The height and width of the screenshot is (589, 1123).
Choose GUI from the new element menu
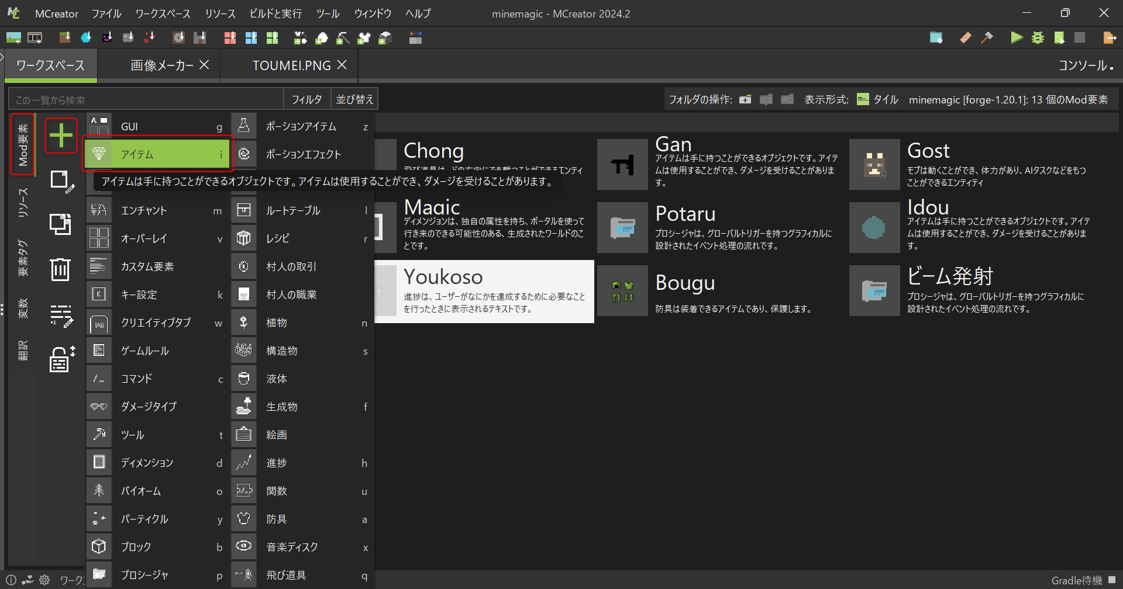click(157, 126)
